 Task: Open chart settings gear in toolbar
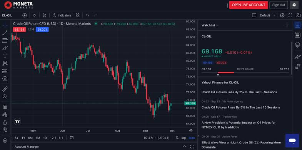[x=282, y=15]
